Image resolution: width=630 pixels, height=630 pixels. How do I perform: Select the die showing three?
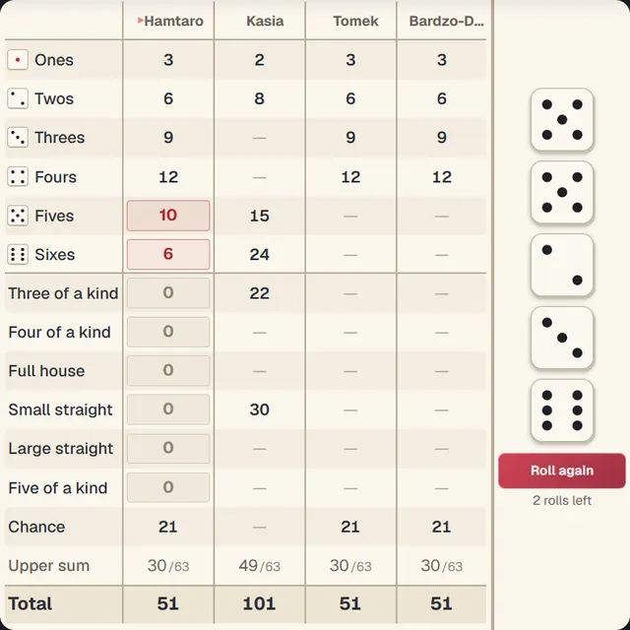pos(562,338)
